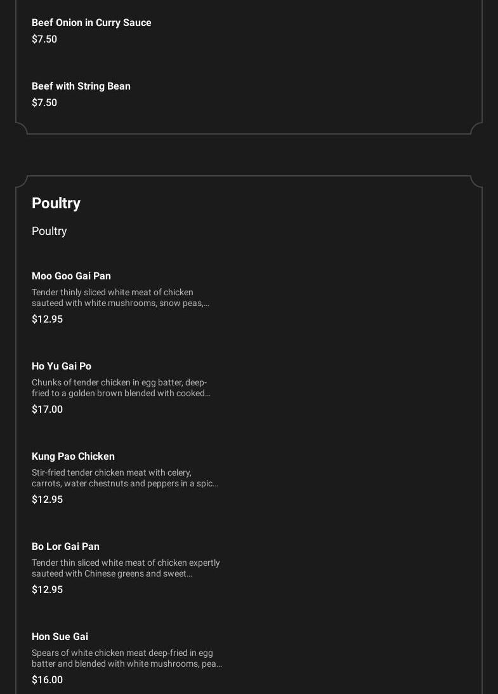Click the Bo Lor Gai Pan description text
This screenshot has width=498, height=694.
(126, 568)
